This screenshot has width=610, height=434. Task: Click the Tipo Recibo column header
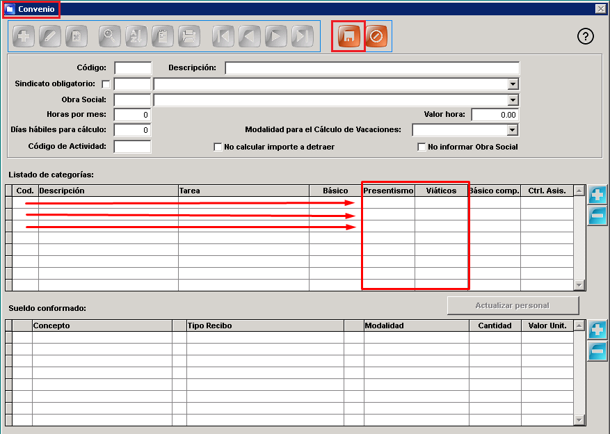click(265, 325)
